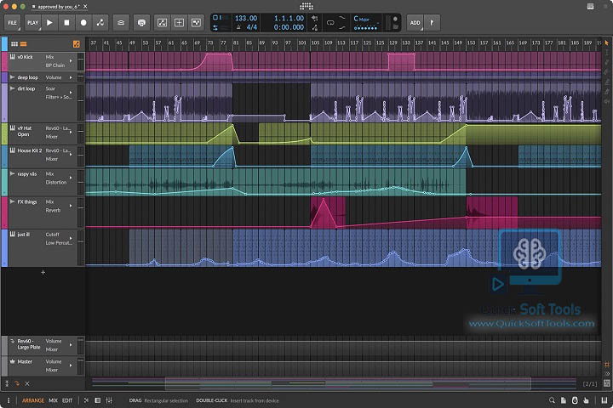
Task: Toggle the orange automation lane icon
Action: click(x=77, y=44)
